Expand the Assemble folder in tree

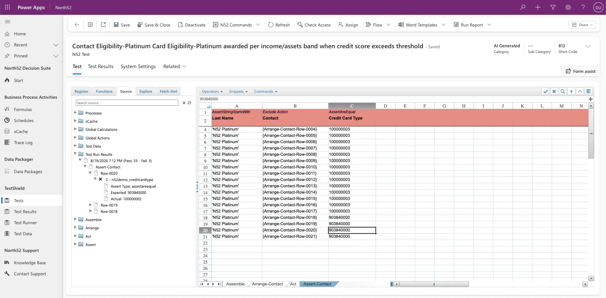(75, 219)
